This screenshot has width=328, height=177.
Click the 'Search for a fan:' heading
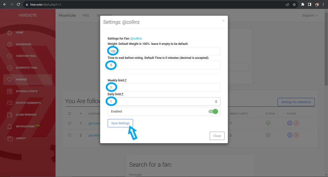(150, 164)
